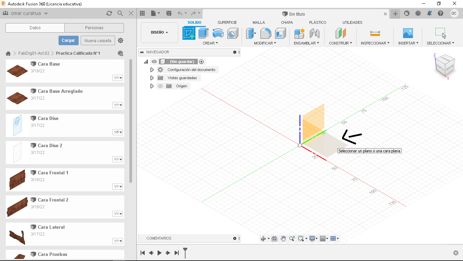Open the Joint tool icon
The height and width of the screenshot is (261, 463).
coord(315,33)
